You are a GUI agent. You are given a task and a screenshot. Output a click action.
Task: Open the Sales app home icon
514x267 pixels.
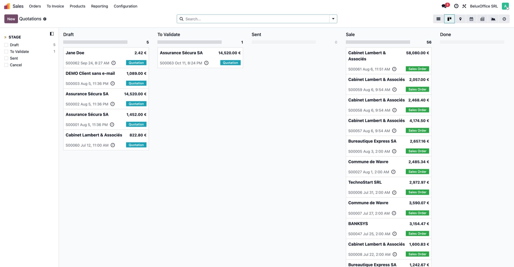(7, 6)
